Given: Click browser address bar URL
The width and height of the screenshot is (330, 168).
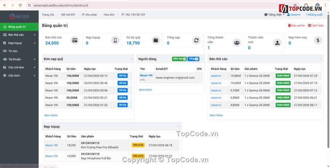Looking at the screenshot, I should click(x=61, y=6).
